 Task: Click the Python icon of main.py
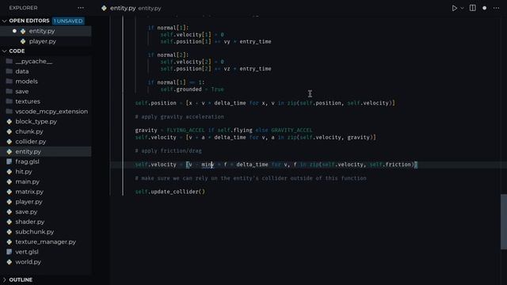click(9, 181)
